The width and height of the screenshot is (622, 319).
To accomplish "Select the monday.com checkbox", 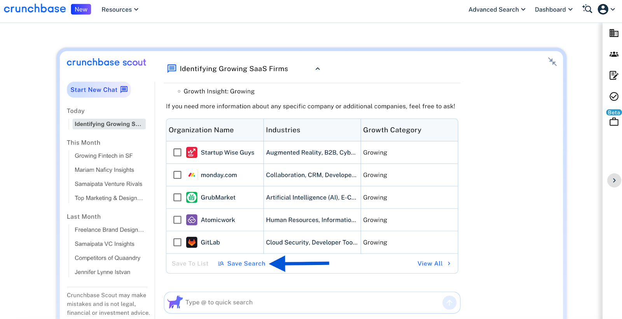I will tap(177, 175).
